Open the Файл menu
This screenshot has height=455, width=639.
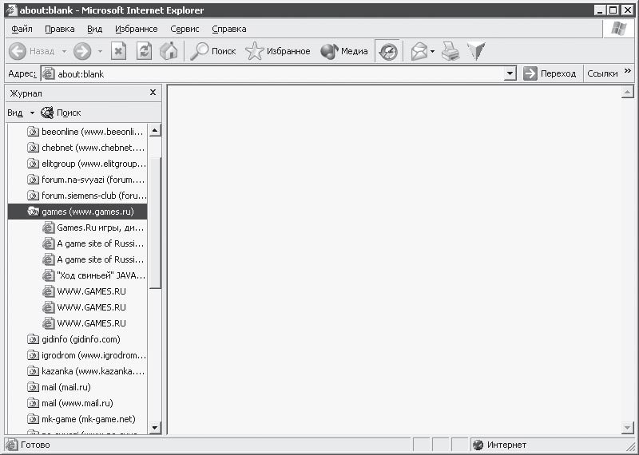[22, 29]
